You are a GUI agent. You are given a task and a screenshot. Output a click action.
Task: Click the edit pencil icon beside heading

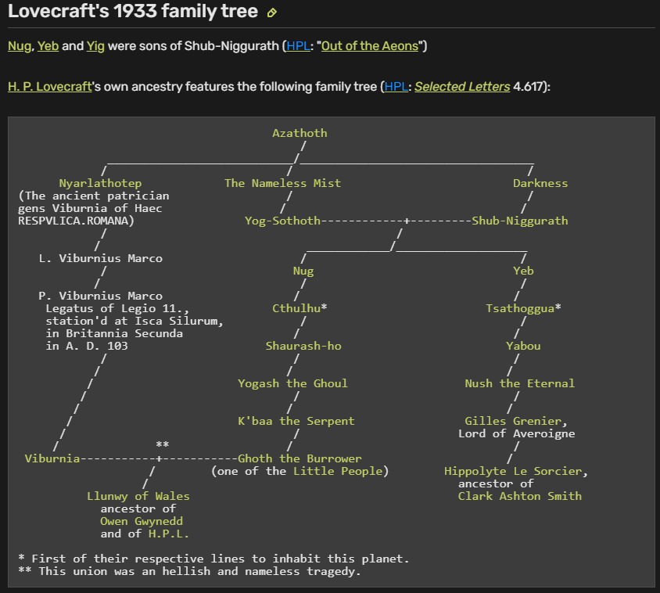click(x=272, y=13)
